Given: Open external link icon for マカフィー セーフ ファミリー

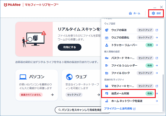Looking at the screenshot, I should pyautogui.click(x=157, y=86).
